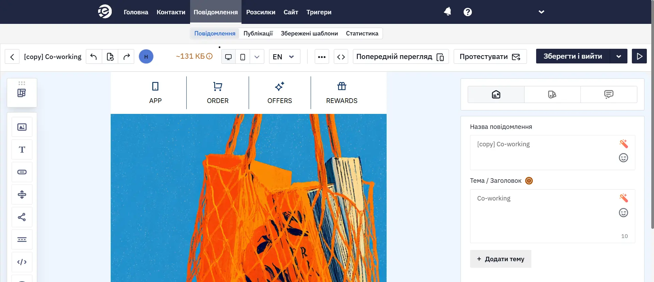Open the EN language dropdown

[284, 57]
